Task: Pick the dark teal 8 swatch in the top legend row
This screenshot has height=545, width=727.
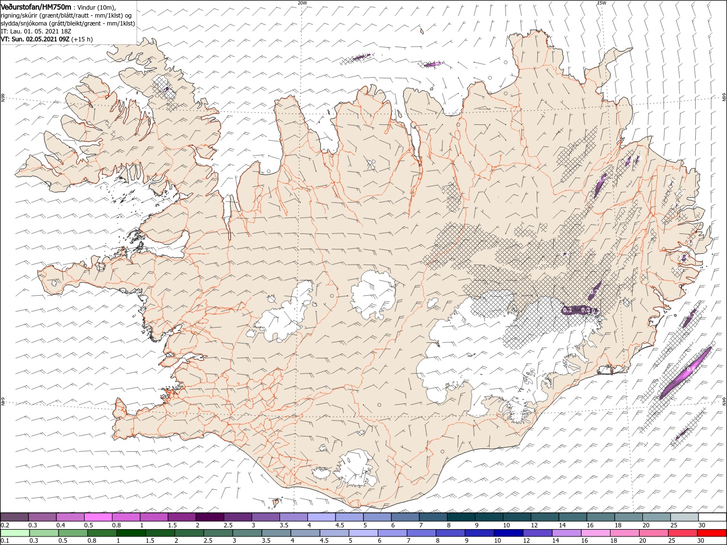Action: (461, 517)
